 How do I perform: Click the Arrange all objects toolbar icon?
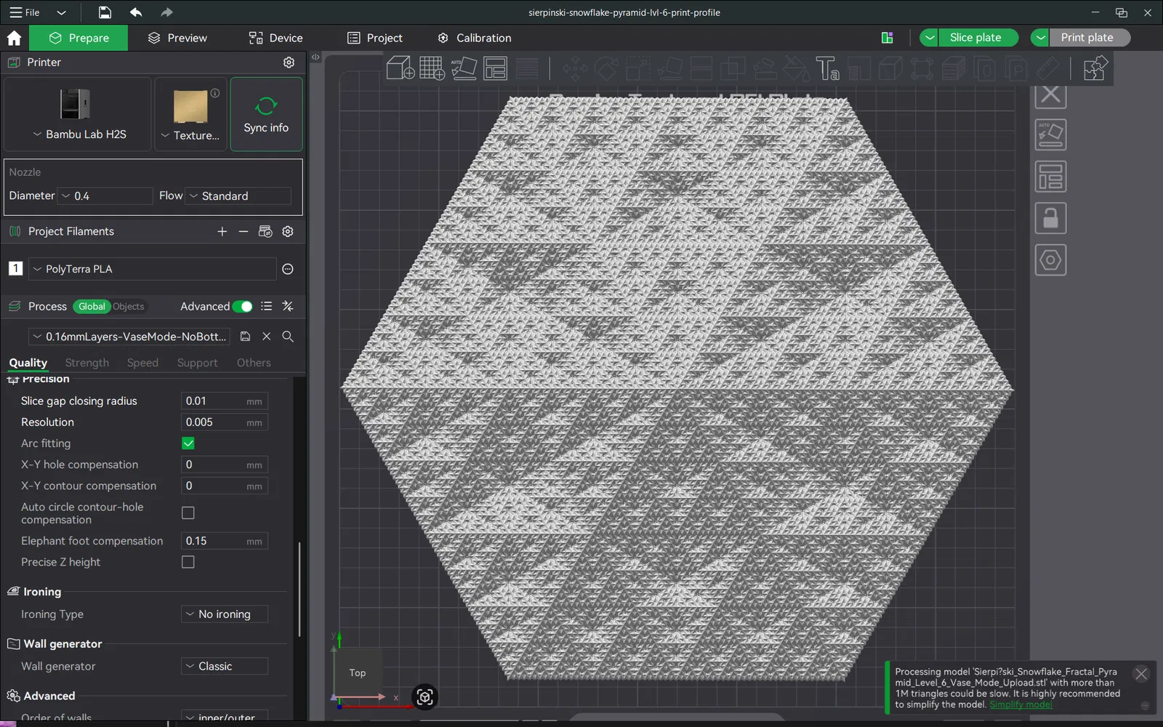pos(496,68)
